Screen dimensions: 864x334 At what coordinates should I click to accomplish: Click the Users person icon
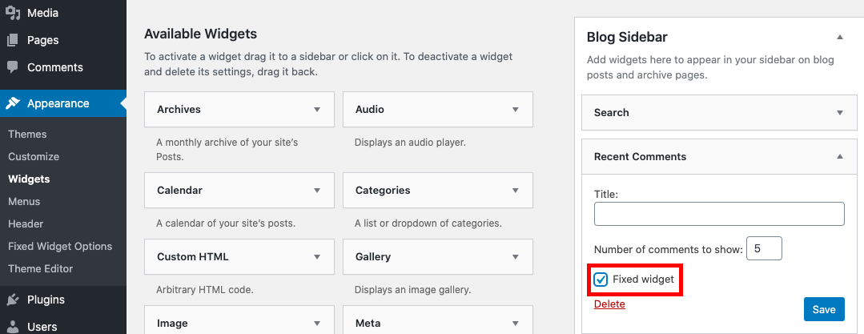pyautogui.click(x=13, y=326)
